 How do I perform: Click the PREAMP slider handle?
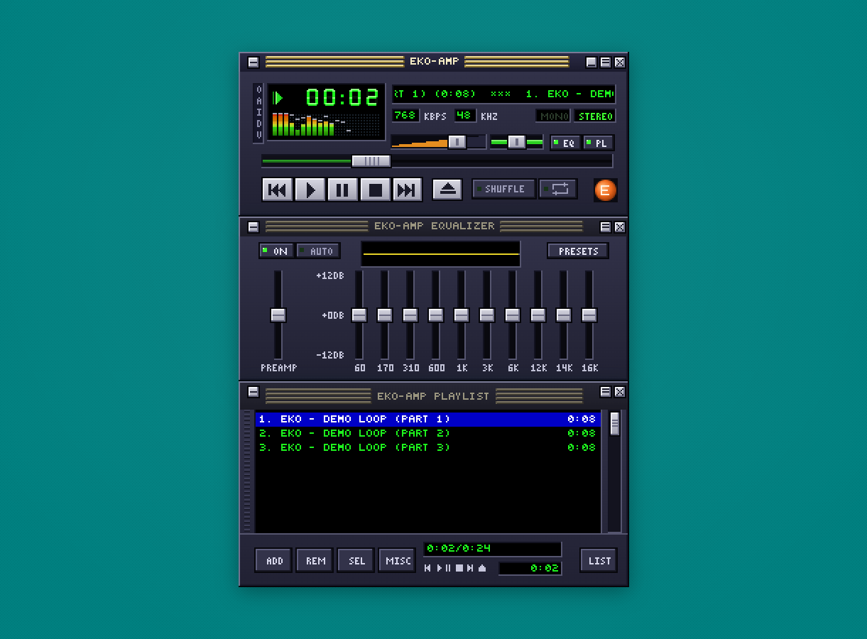278,315
